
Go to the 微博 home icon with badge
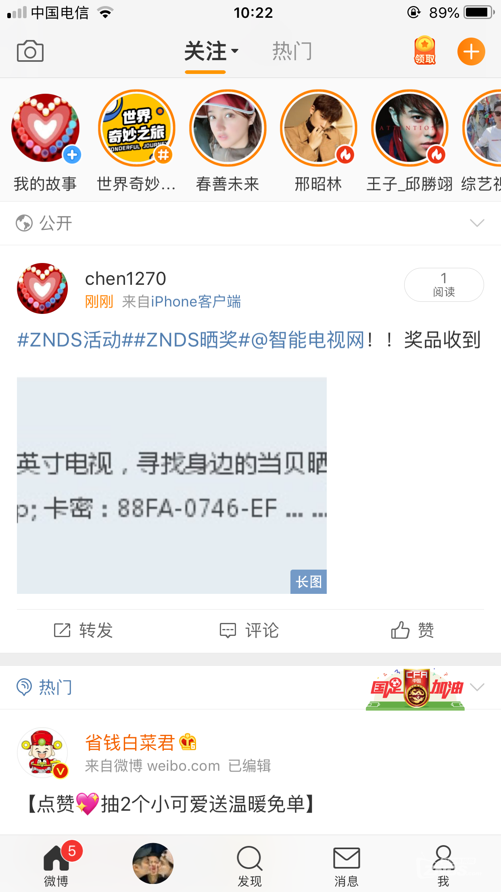56,858
